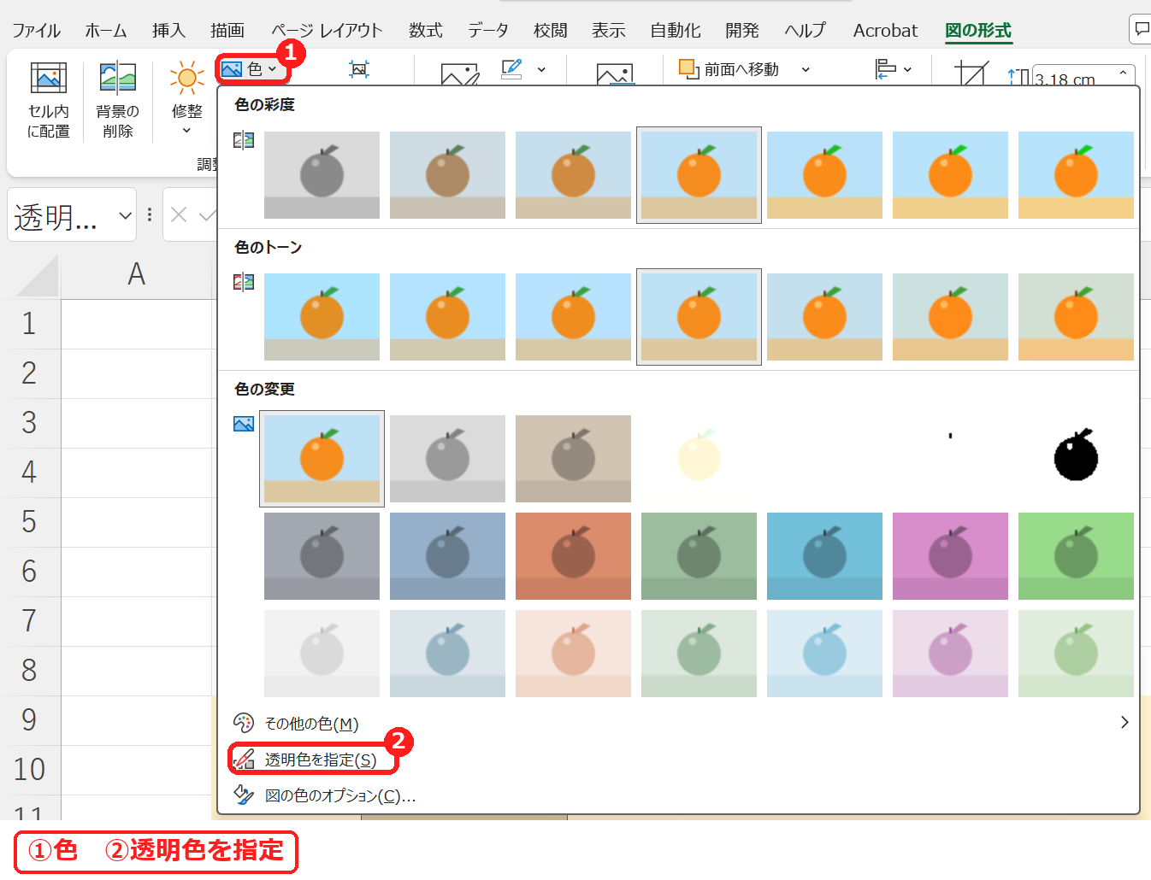Go to the ページ レイアウト tab

coord(327,30)
